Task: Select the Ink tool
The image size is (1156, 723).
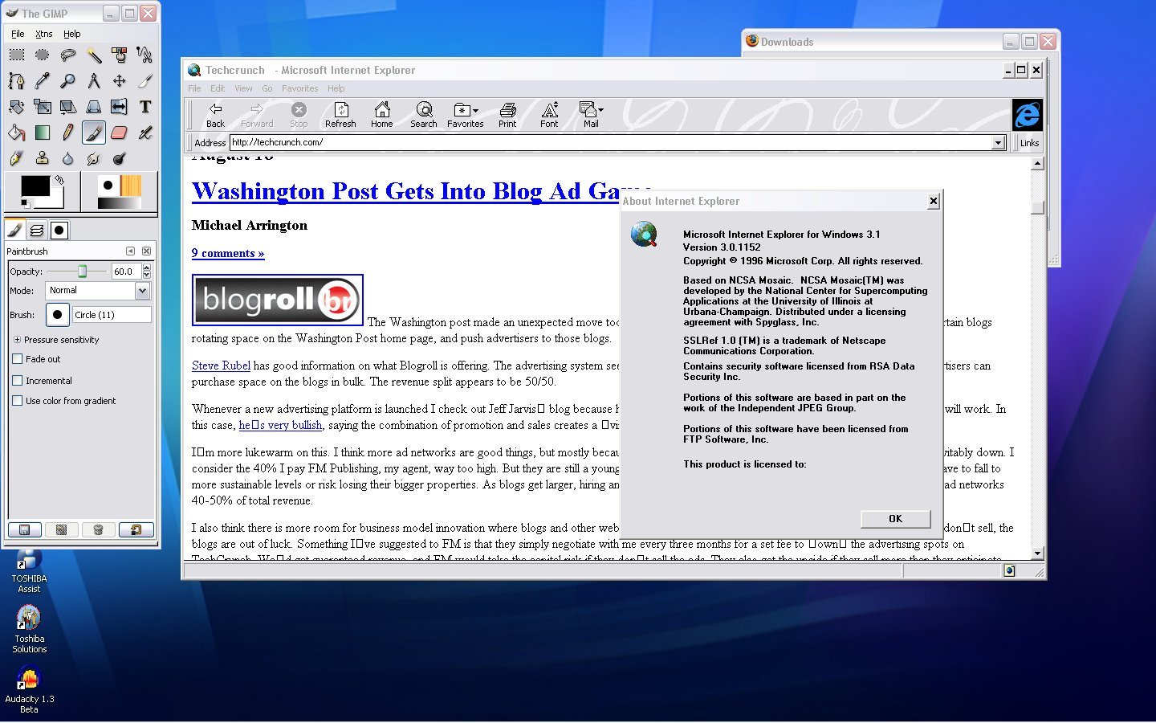Action: 17,158
